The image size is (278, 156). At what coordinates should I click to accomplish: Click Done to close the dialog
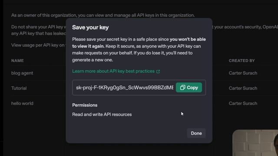(x=196, y=133)
